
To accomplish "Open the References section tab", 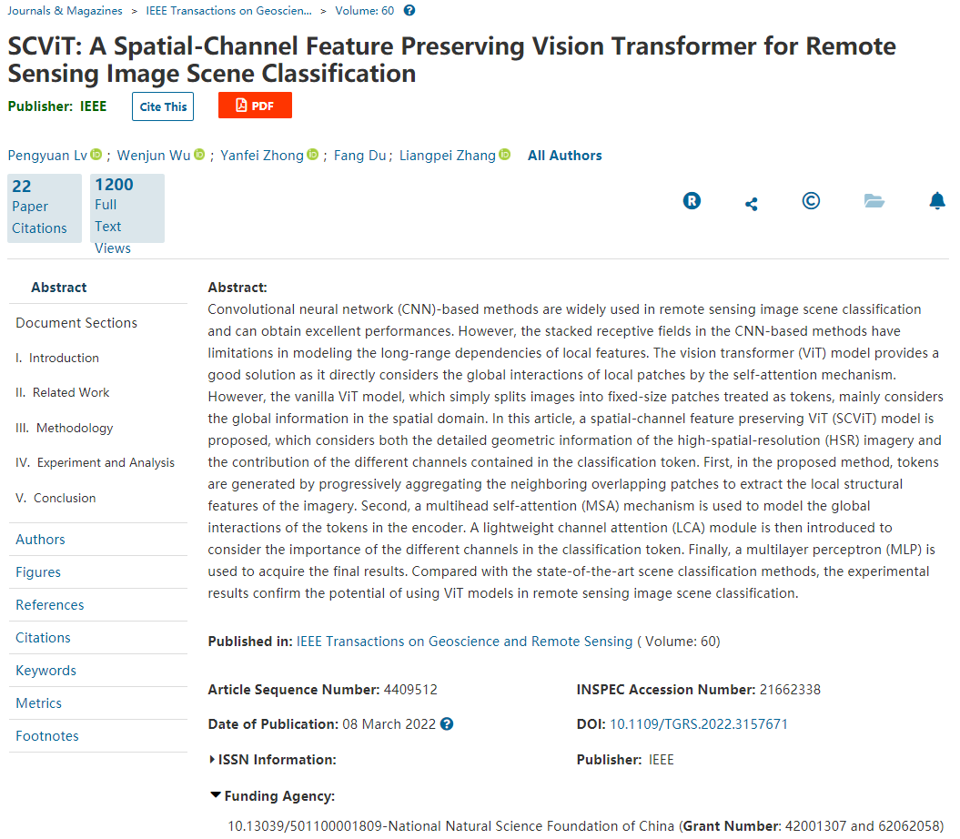I will [50, 605].
